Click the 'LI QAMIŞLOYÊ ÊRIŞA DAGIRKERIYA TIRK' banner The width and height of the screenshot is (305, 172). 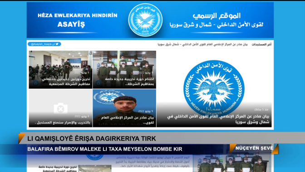coord(91,138)
